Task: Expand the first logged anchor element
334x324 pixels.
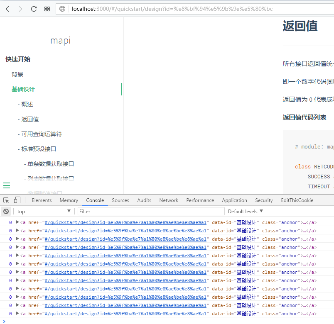Action: click(x=17, y=222)
